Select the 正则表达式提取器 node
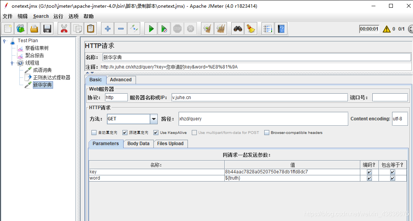The image size is (413, 221). pyautogui.click(x=52, y=78)
